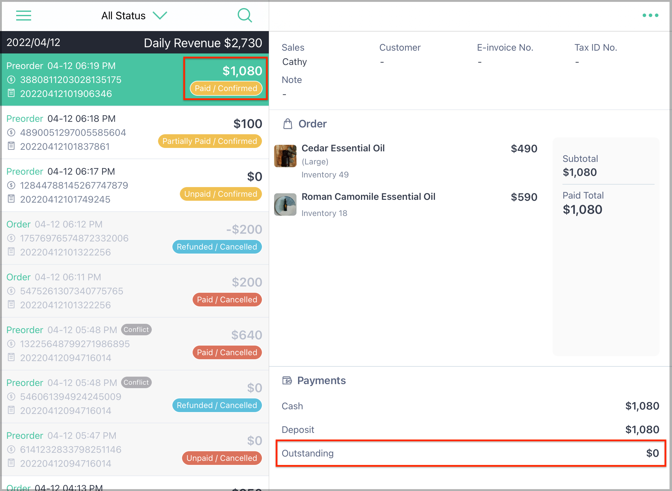The height and width of the screenshot is (491, 672).
Task: Click the Cedar Essential Oil item name
Action: [x=343, y=148]
